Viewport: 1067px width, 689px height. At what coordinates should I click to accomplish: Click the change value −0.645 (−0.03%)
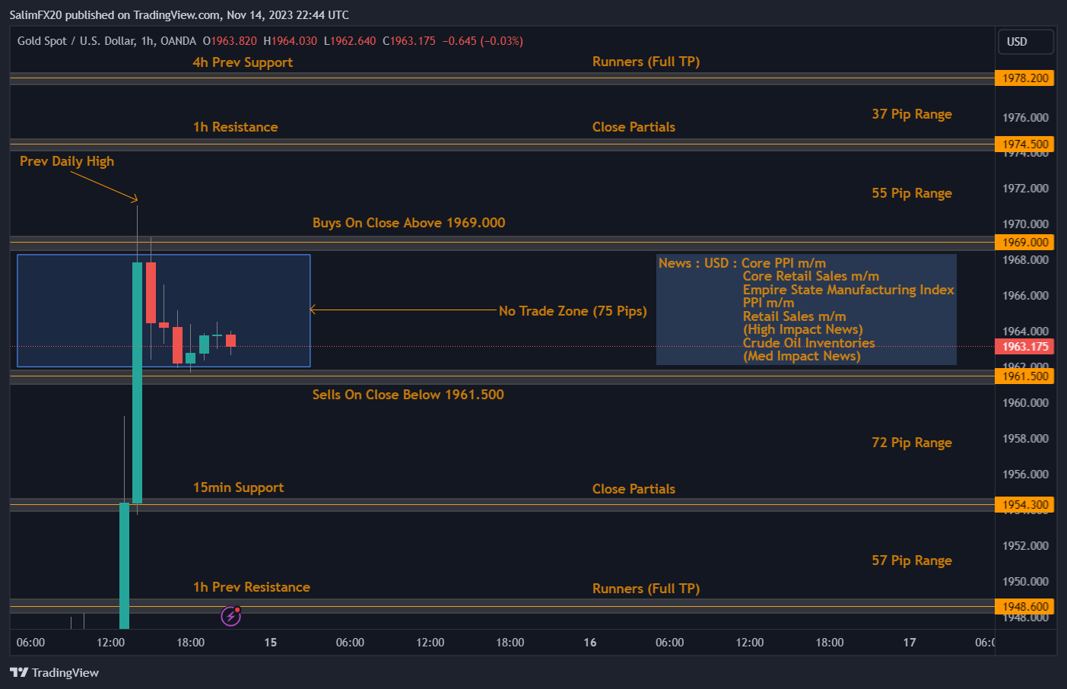[x=483, y=41]
